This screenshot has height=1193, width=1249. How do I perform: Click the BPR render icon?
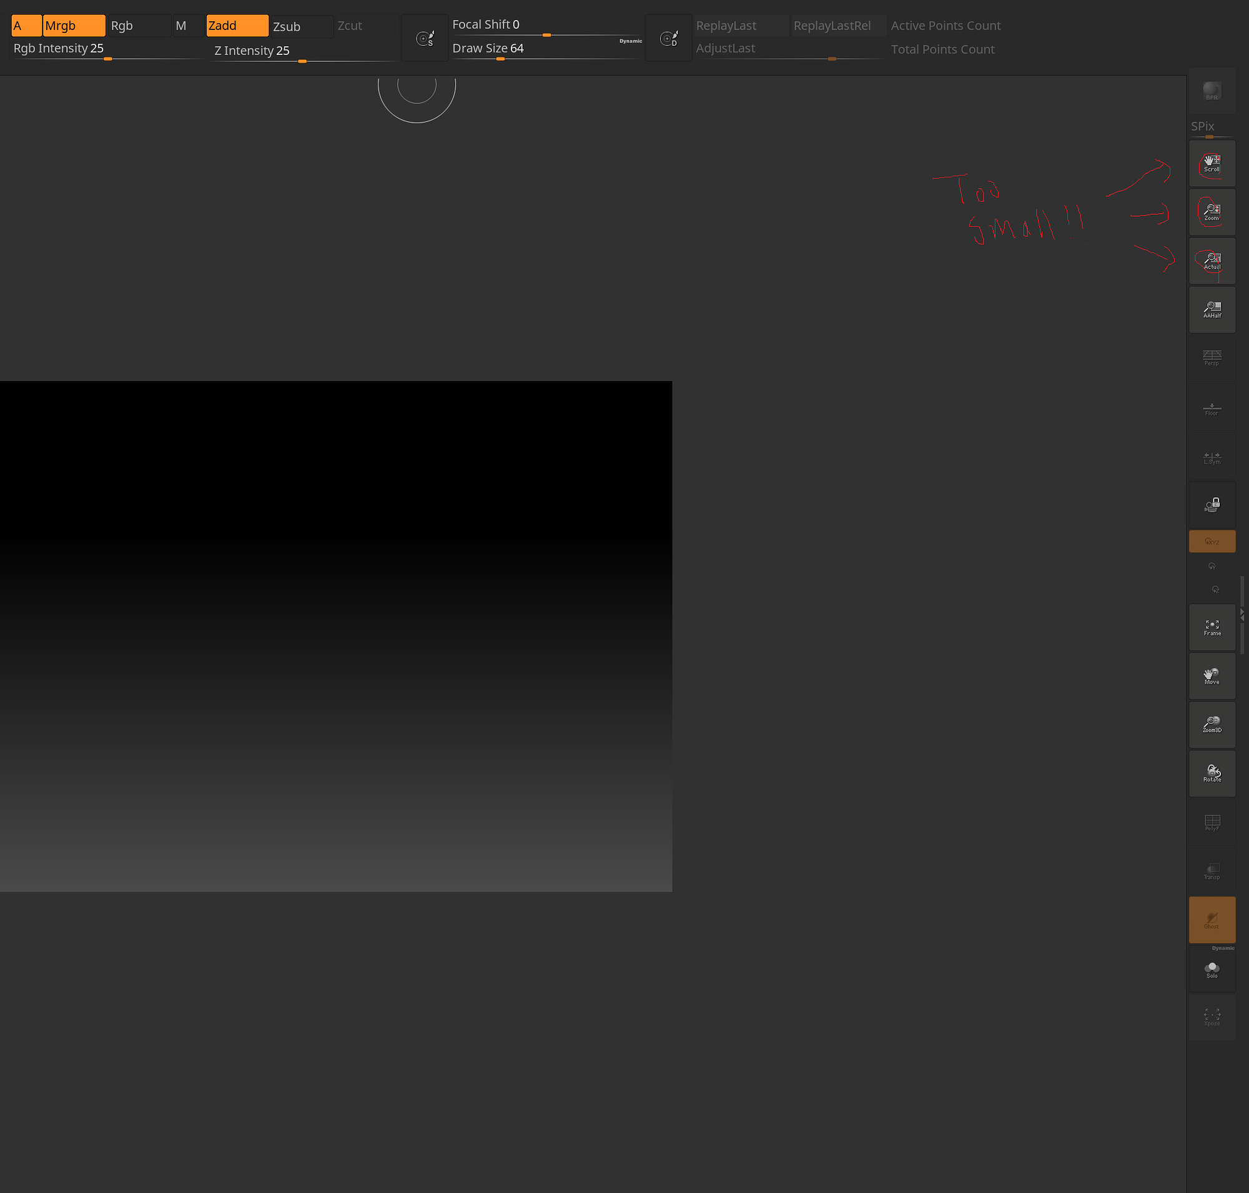[1212, 91]
